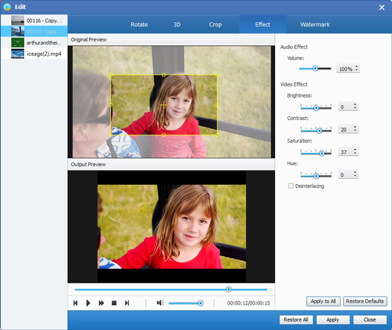The height and width of the screenshot is (330, 392).
Task: Switch to the 3D tab
Action: (x=177, y=25)
